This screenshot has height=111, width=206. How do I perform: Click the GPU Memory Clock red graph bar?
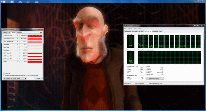point(35,38)
